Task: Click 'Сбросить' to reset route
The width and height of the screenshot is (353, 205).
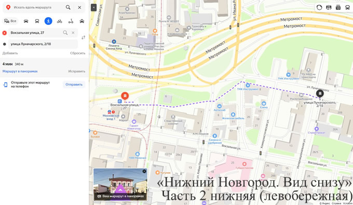Action: click(78, 53)
